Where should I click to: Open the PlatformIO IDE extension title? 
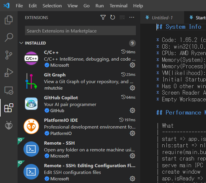click(x=61, y=120)
